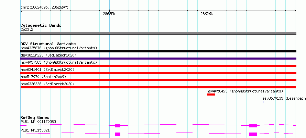The image size is (306, 138).
Task: Select the black nsv4335876 variant bar
Action: pyautogui.click(x=158, y=51)
